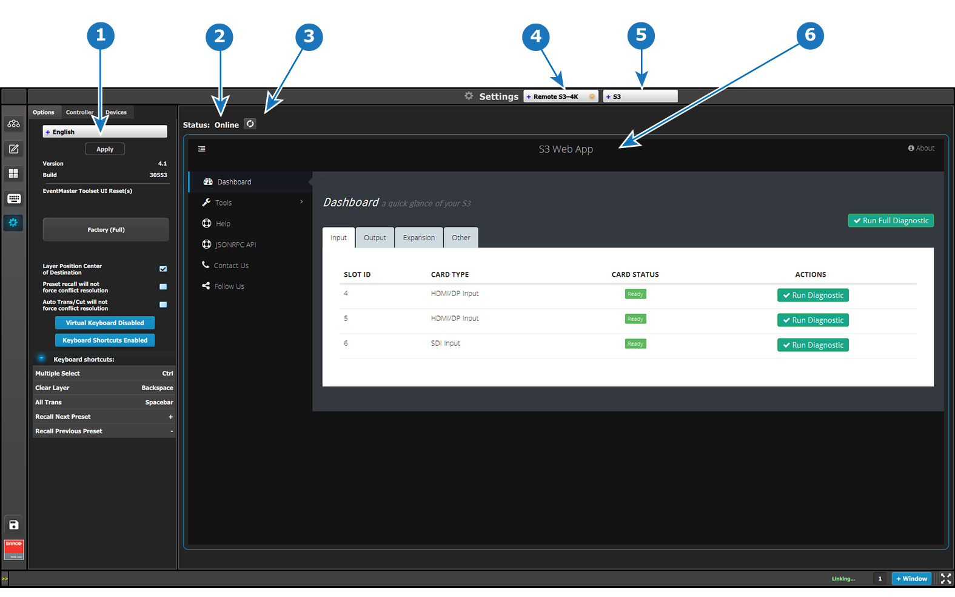Toggle the Keyboard Shortcuts Enabled button
This screenshot has height=597, width=955.
105,340
